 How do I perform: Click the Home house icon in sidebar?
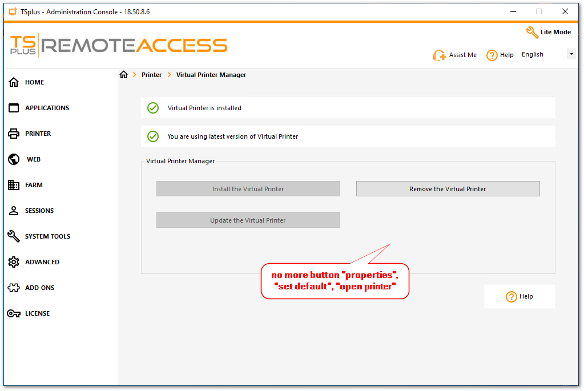[14, 82]
